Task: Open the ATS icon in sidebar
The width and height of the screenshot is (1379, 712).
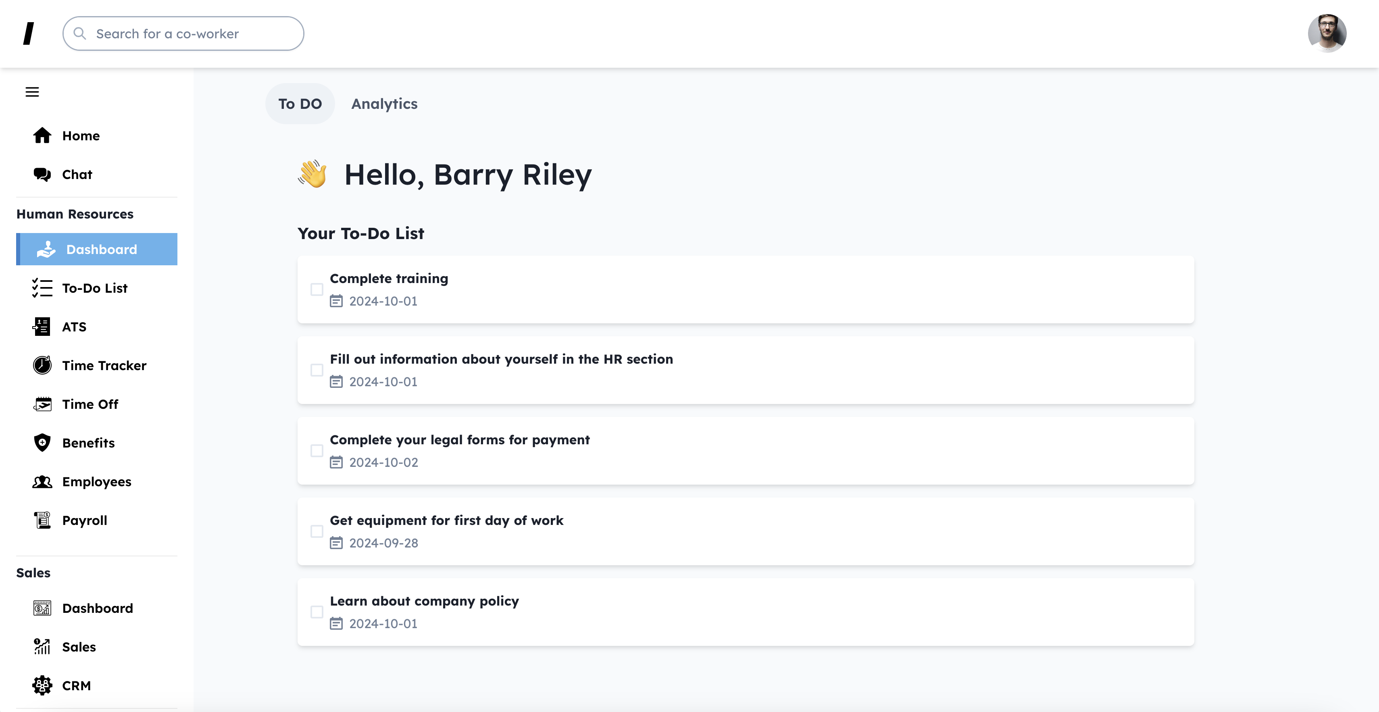Action: click(42, 327)
